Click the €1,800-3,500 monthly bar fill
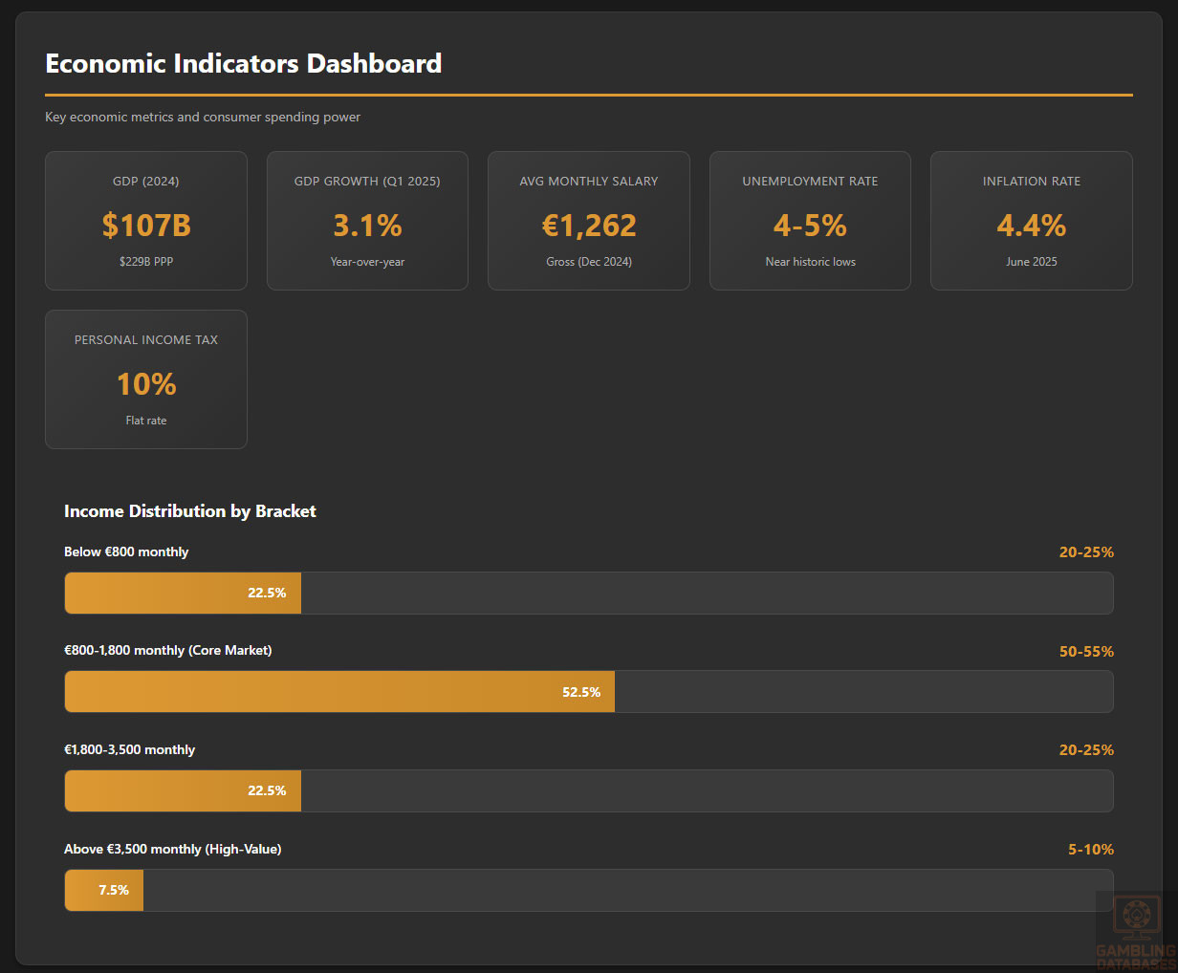This screenshot has height=973, width=1178. (x=183, y=791)
